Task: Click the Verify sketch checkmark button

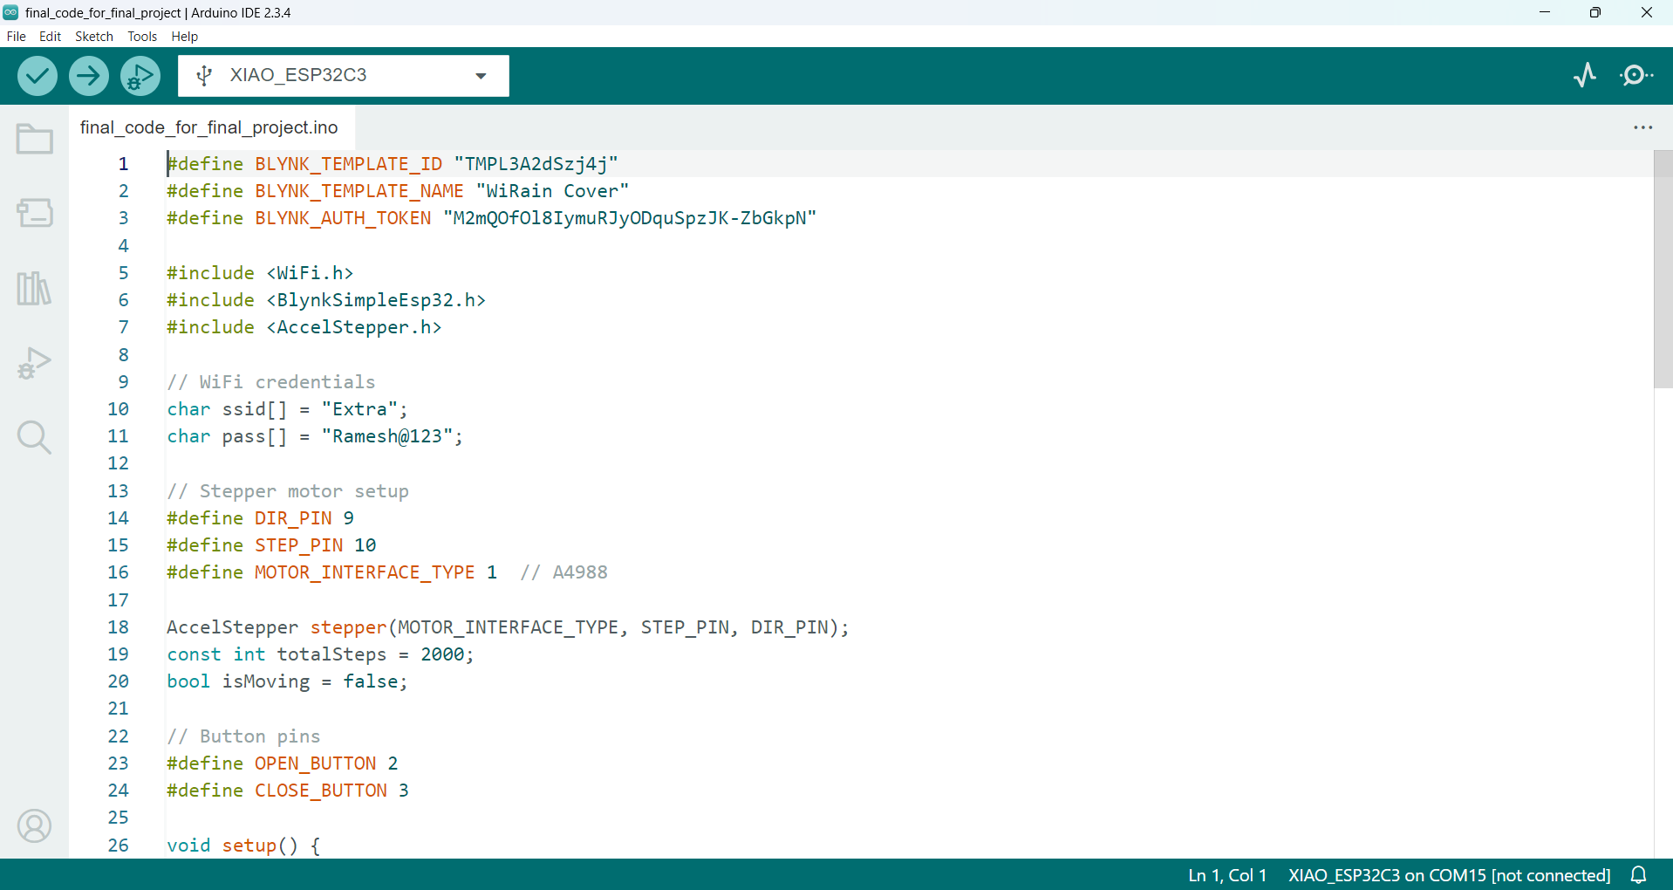Action: [x=38, y=76]
